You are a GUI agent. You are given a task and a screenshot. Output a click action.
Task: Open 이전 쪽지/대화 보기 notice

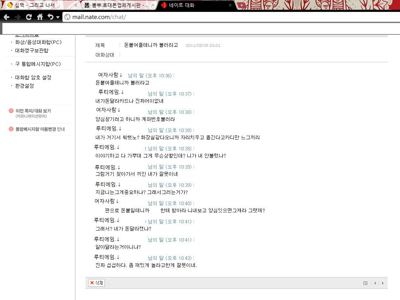coord(33,111)
